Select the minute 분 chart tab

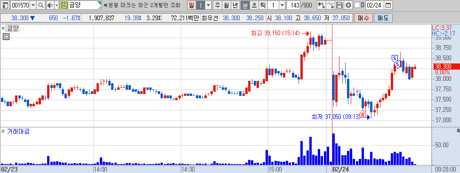tap(245, 5)
